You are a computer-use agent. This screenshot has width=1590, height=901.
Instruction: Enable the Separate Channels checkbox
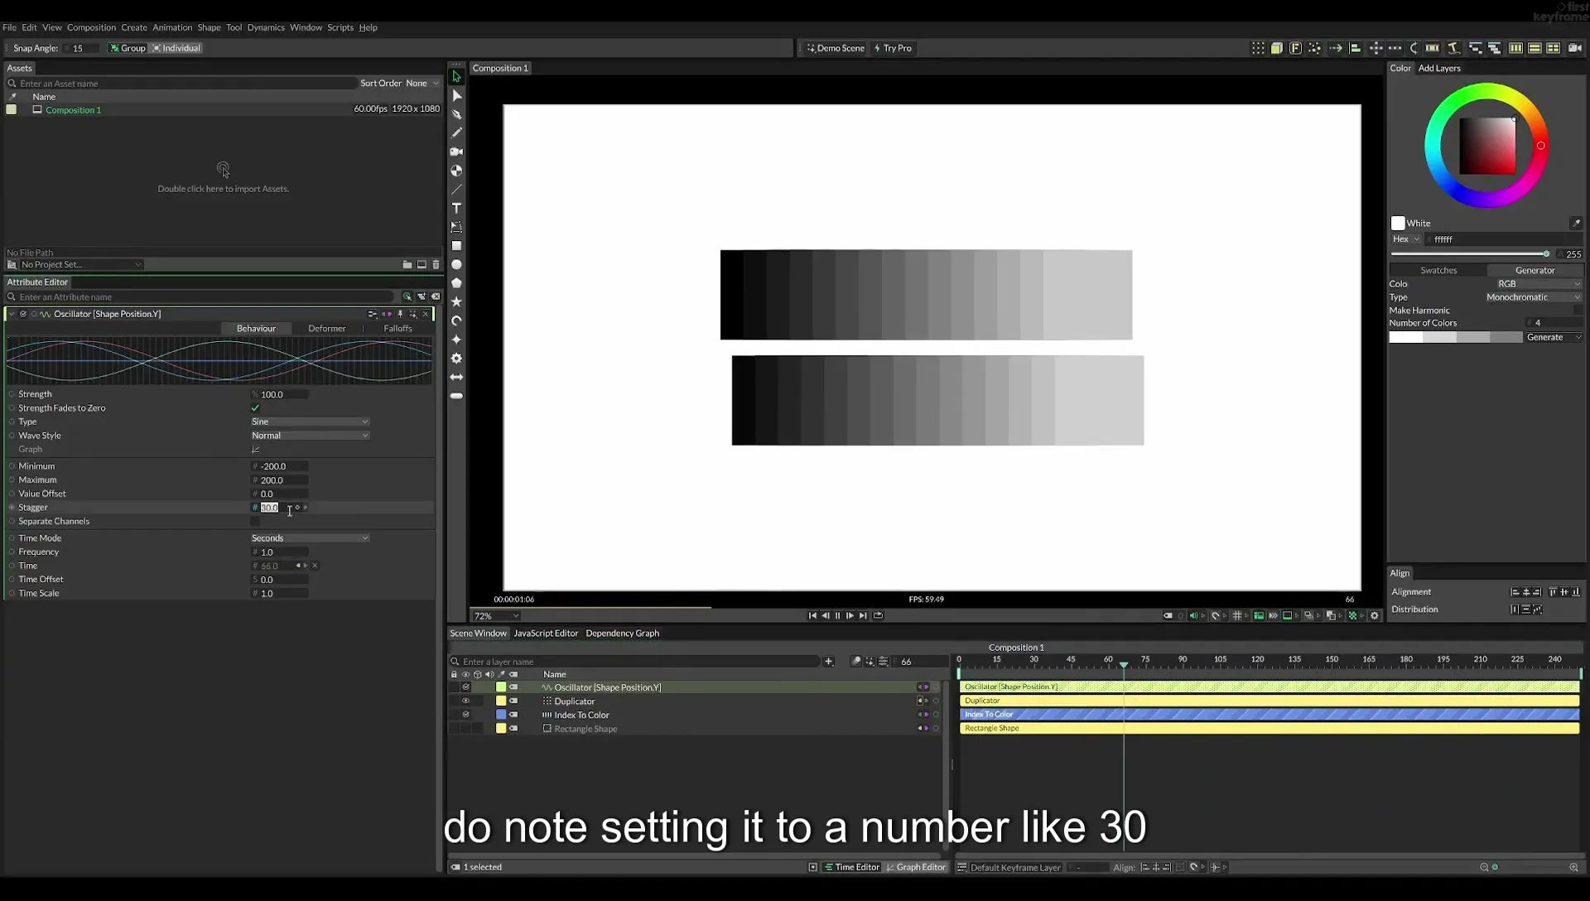pos(255,522)
